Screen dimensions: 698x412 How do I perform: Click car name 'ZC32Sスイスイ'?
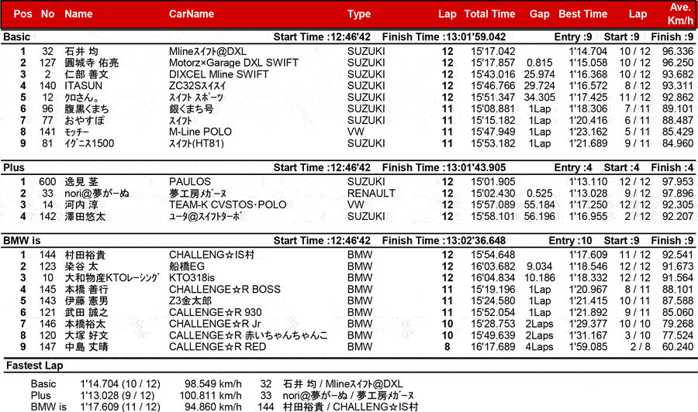[x=197, y=86]
